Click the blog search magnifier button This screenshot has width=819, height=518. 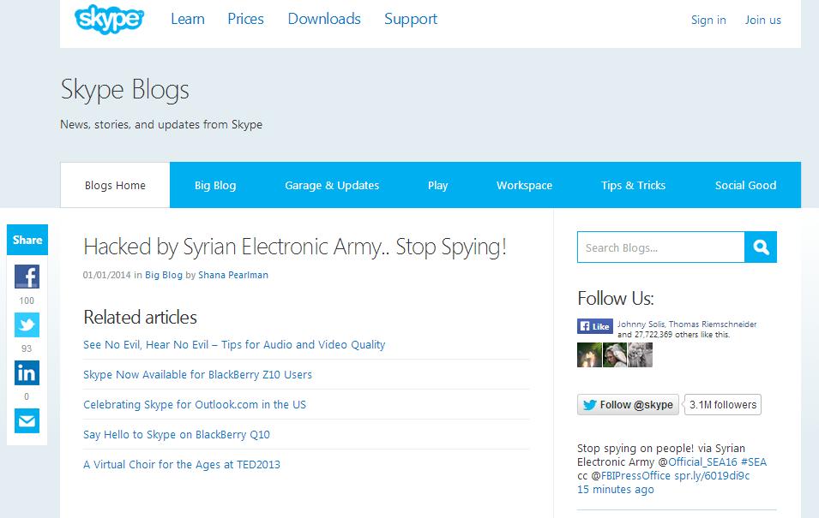(x=761, y=247)
